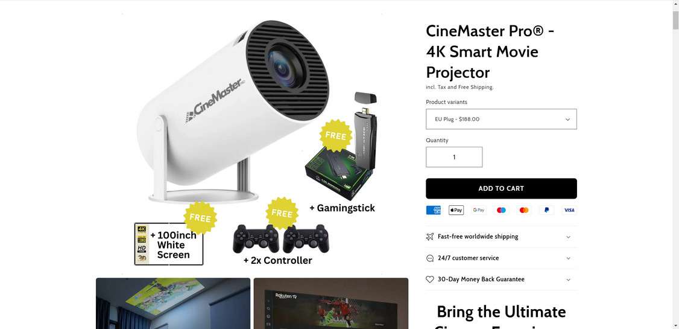Click the Maestro payment icon
The height and width of the screenshot is (329, 679).
pyautogui.click(x=502, y=210)
